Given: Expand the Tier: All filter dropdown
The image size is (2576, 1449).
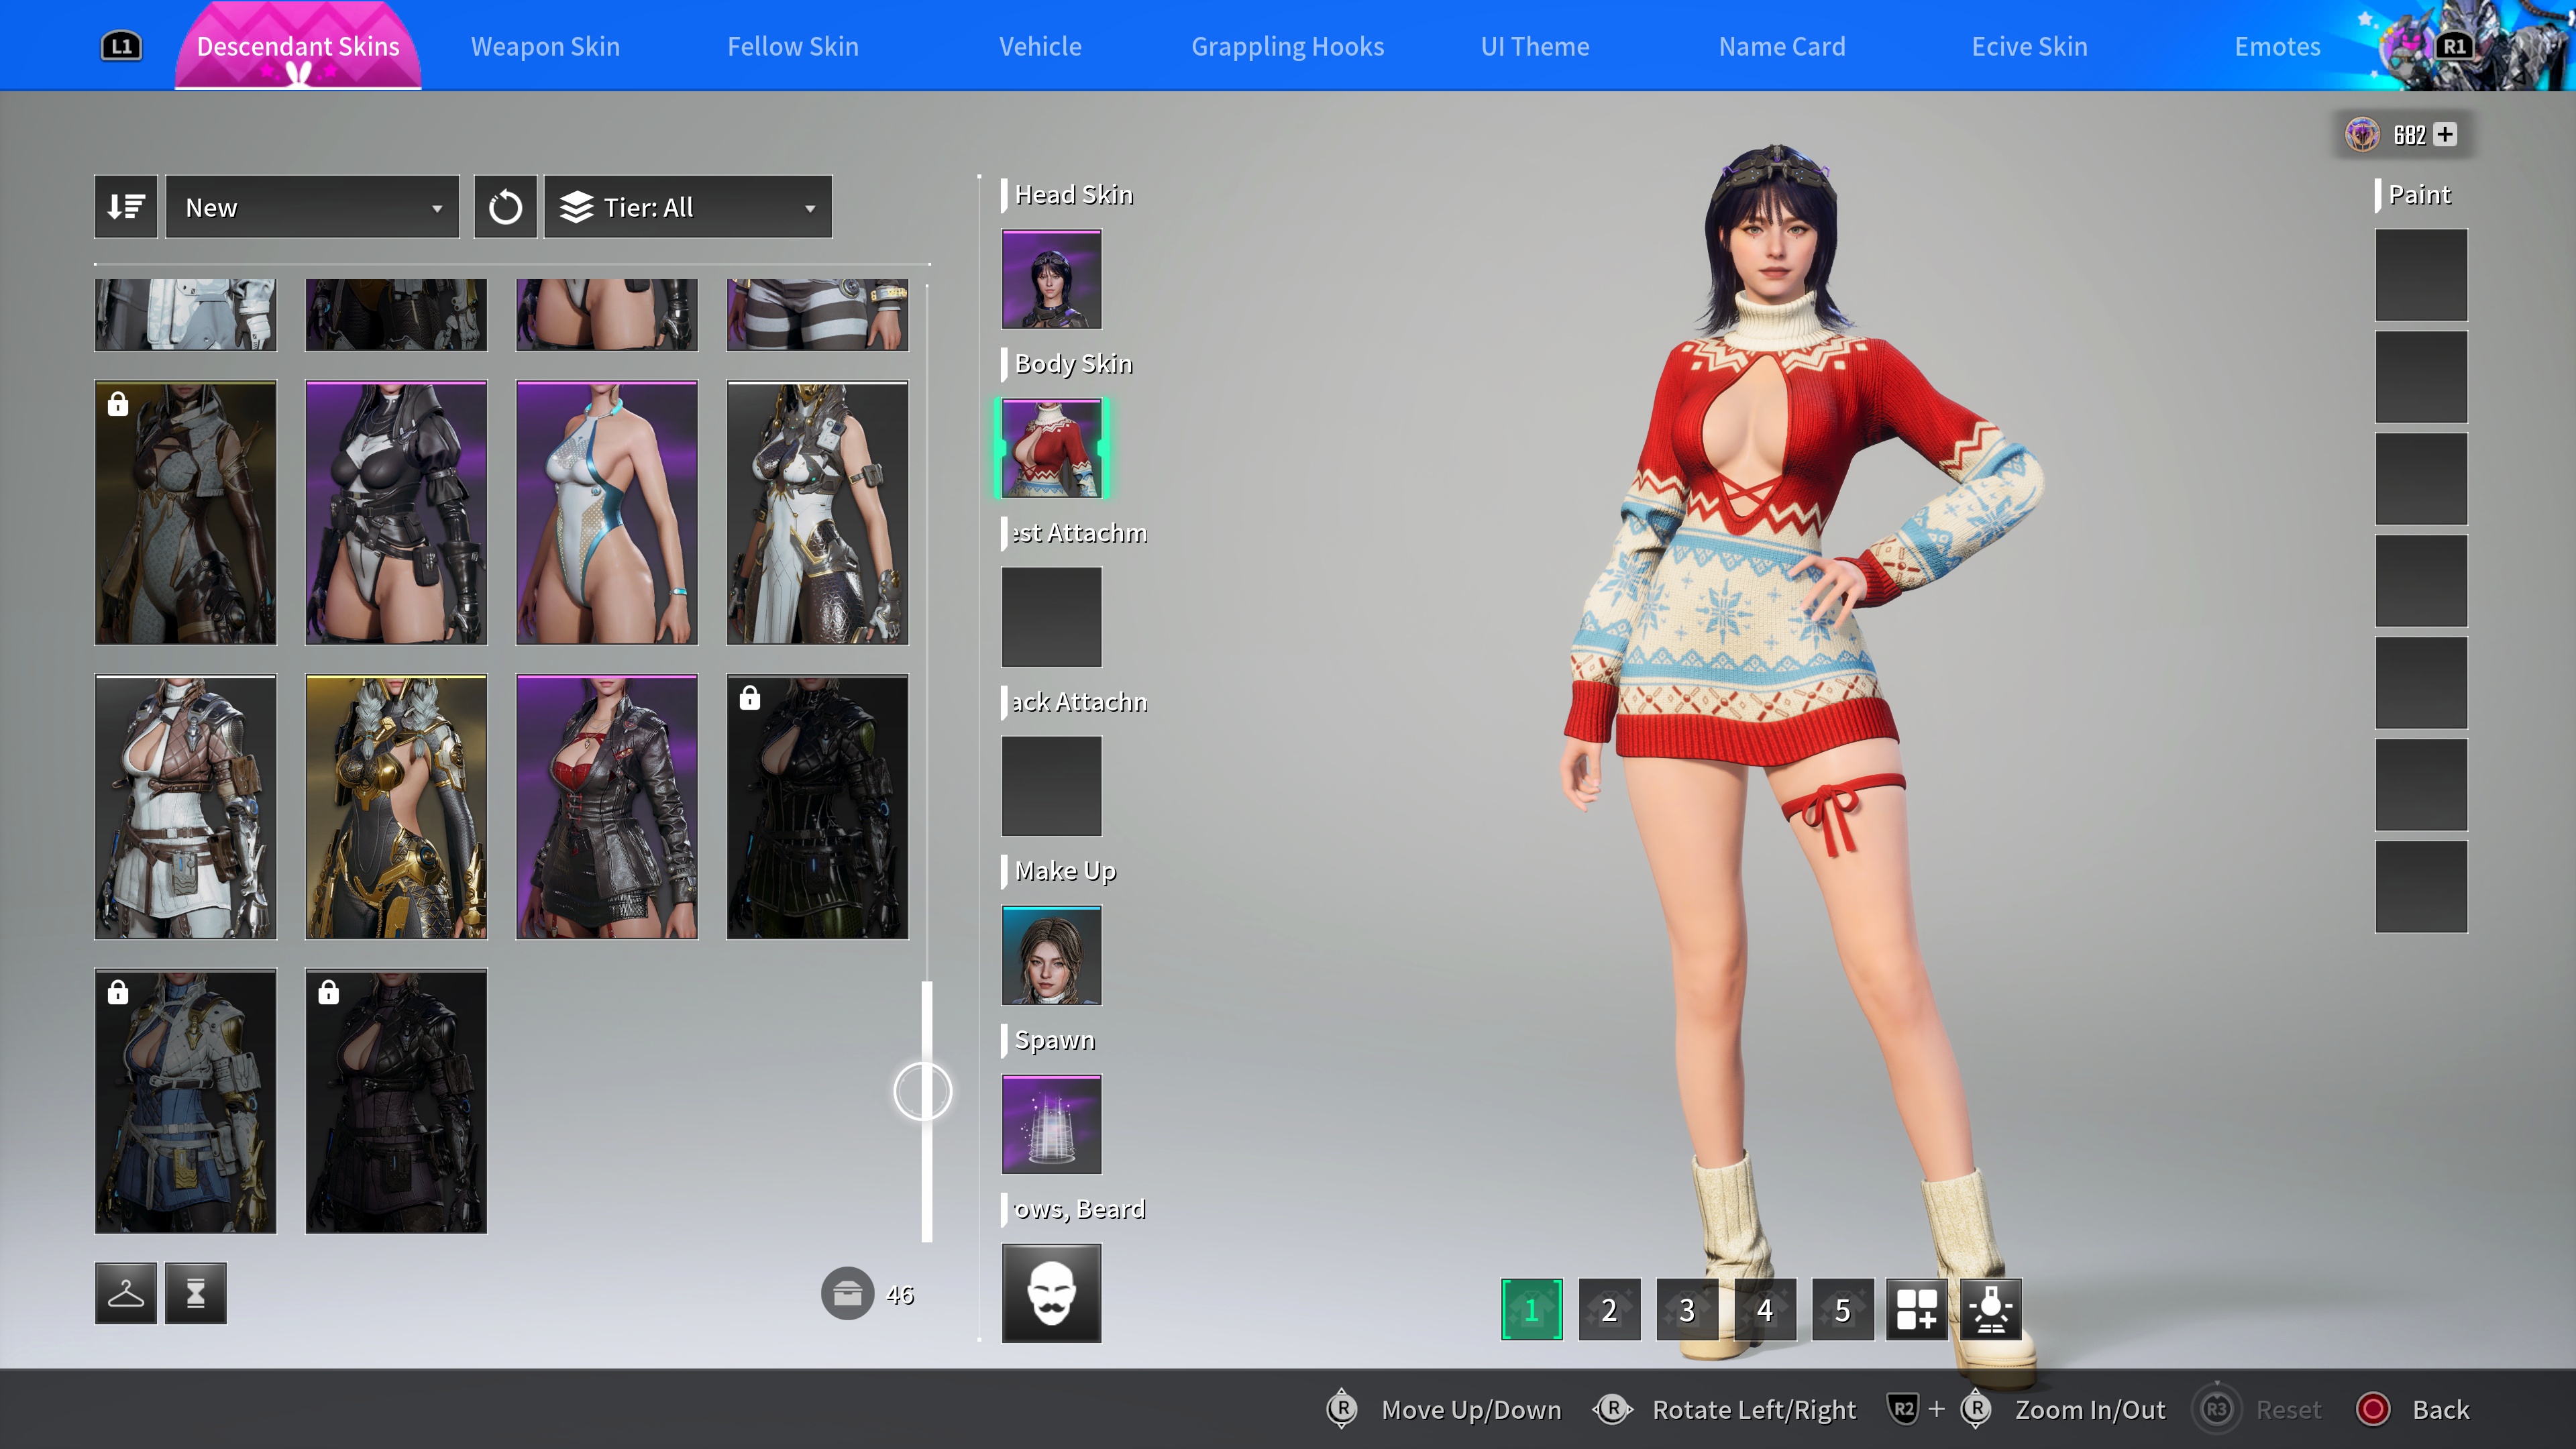Looking at the screenshot, I should point(688,207).
